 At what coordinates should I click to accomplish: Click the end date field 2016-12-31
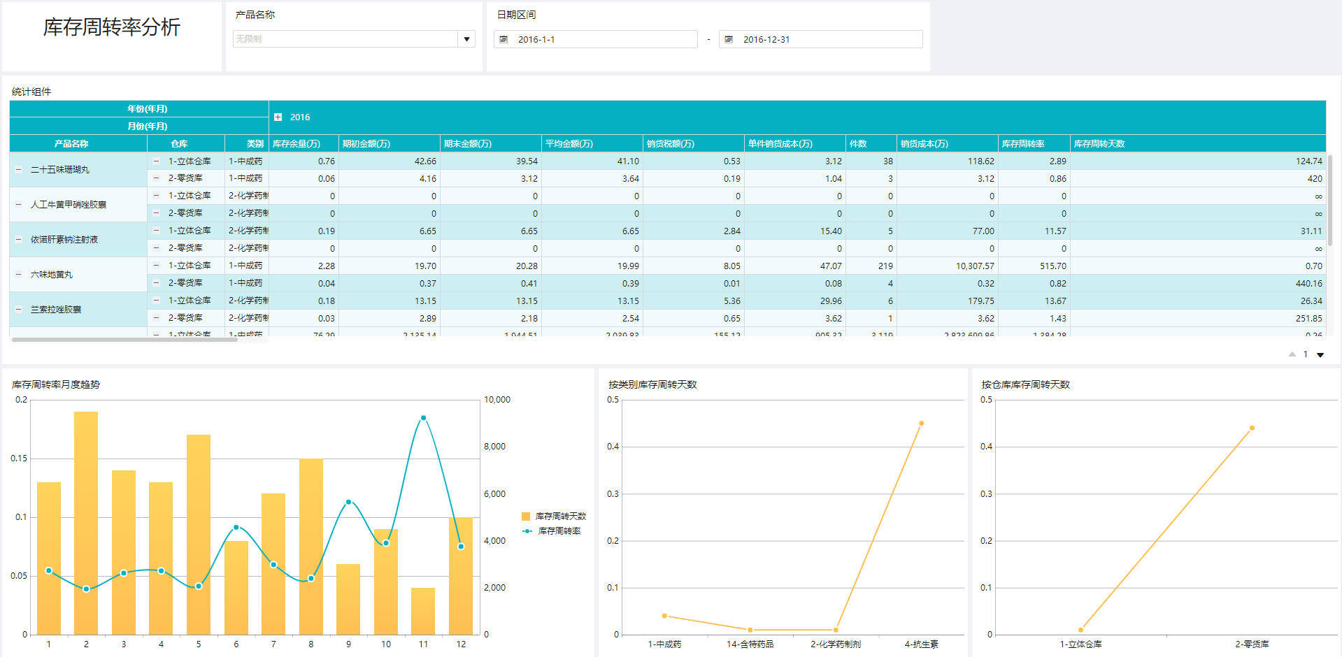[x=821, y=39]
